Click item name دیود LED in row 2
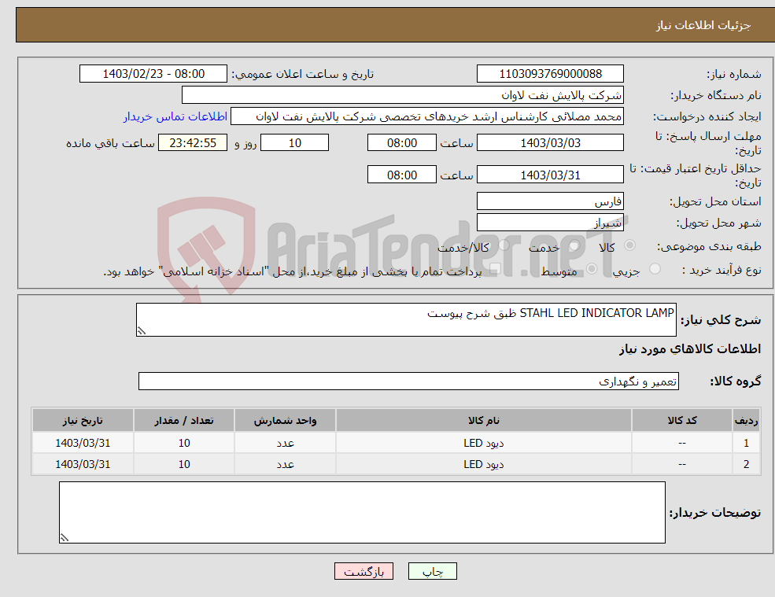The width and height of the screenshot is (775, 597). click(484, 464)
